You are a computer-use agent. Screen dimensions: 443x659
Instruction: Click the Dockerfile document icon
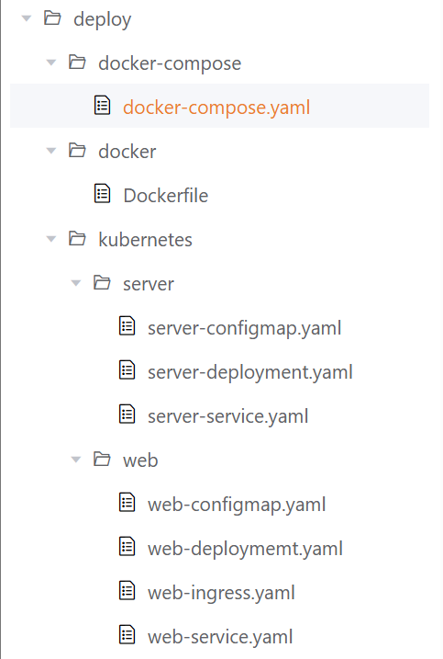click(x=102, y=194)
